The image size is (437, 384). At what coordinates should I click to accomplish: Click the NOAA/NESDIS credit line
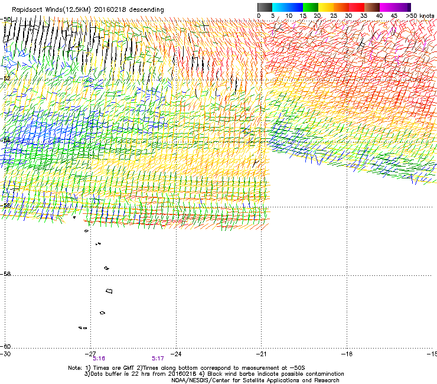255,380
